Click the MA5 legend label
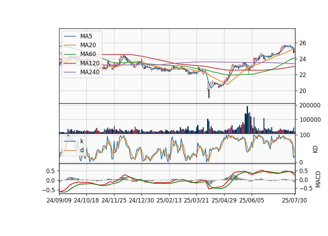Viewport: 328px width, 236px height. pyautogui.click(x=86, y=36)
